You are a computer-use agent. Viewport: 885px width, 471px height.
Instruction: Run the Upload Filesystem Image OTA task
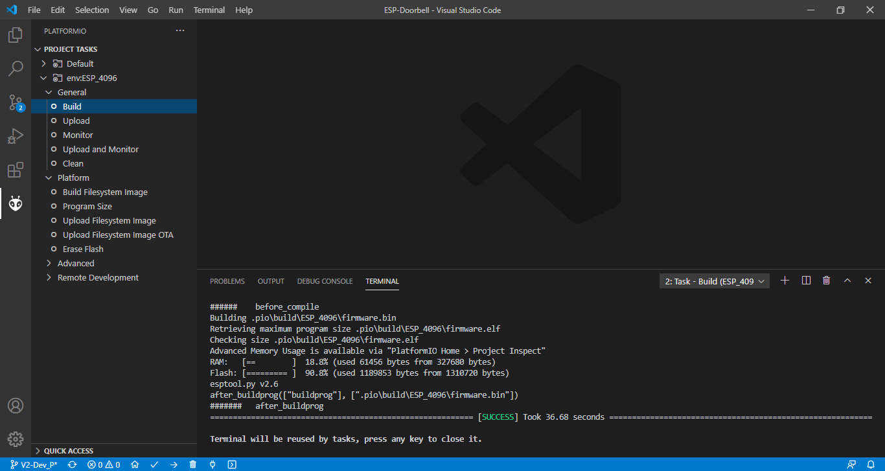pos(114,235)
